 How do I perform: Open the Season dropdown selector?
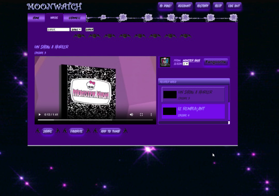(186, 64)
